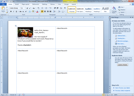The height and width of the screenshot is (96, 134).
Task: Select Justify alignment
Action: click(x=51, y=11)
